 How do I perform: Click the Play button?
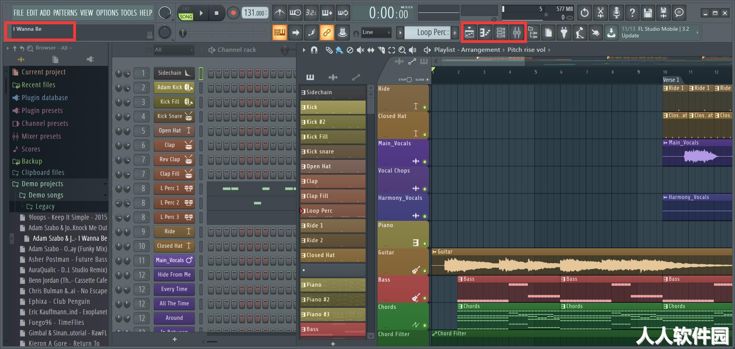pyautogui.click(x=201, y=13)
